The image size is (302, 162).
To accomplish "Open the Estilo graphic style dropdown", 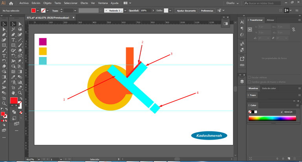I will (x=170, y=11).
